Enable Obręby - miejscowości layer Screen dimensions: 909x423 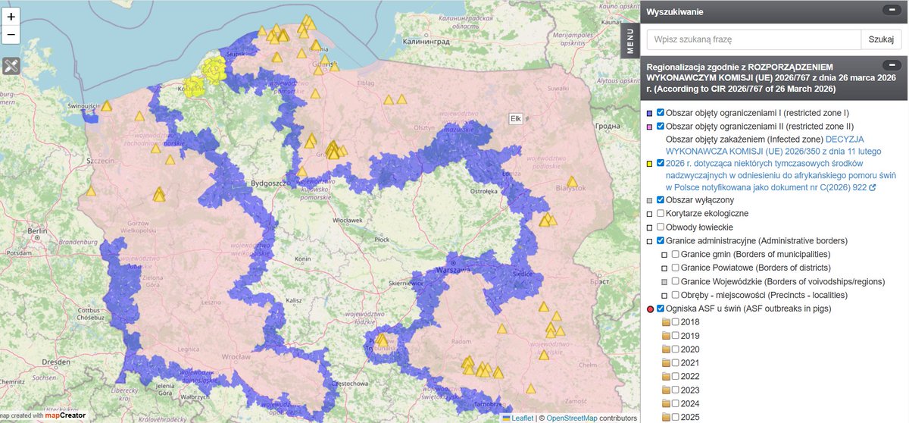pyautogui.click(x=676, y=295)
